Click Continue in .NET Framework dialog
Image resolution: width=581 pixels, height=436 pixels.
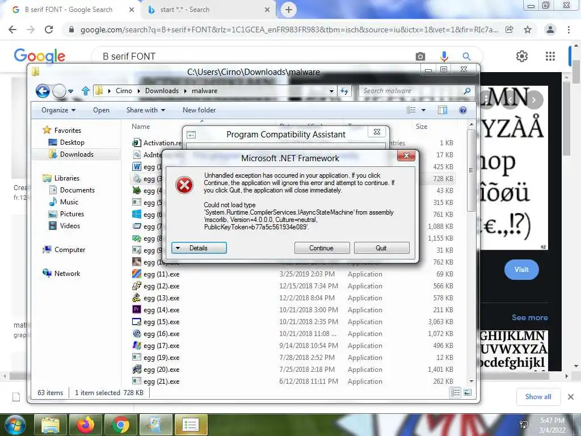point(322,248)
